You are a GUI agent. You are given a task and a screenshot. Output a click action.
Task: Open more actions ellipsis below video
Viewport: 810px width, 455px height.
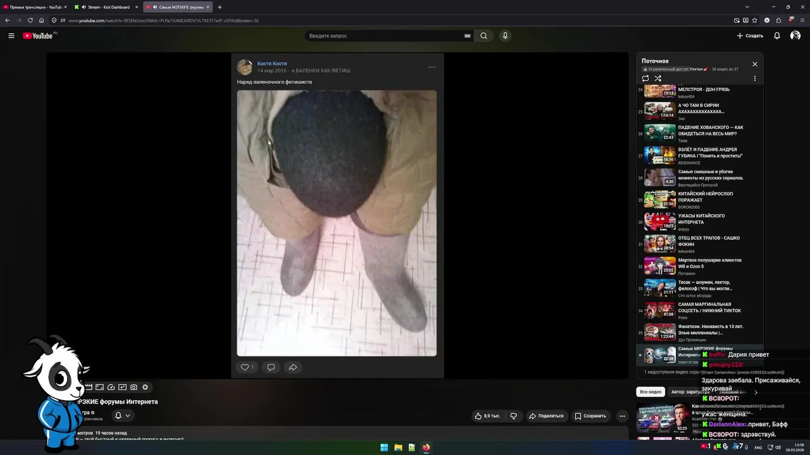[622, 416]
